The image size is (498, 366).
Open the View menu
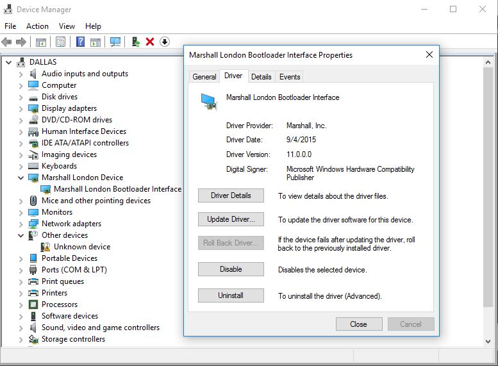click(x=67, y=26)
